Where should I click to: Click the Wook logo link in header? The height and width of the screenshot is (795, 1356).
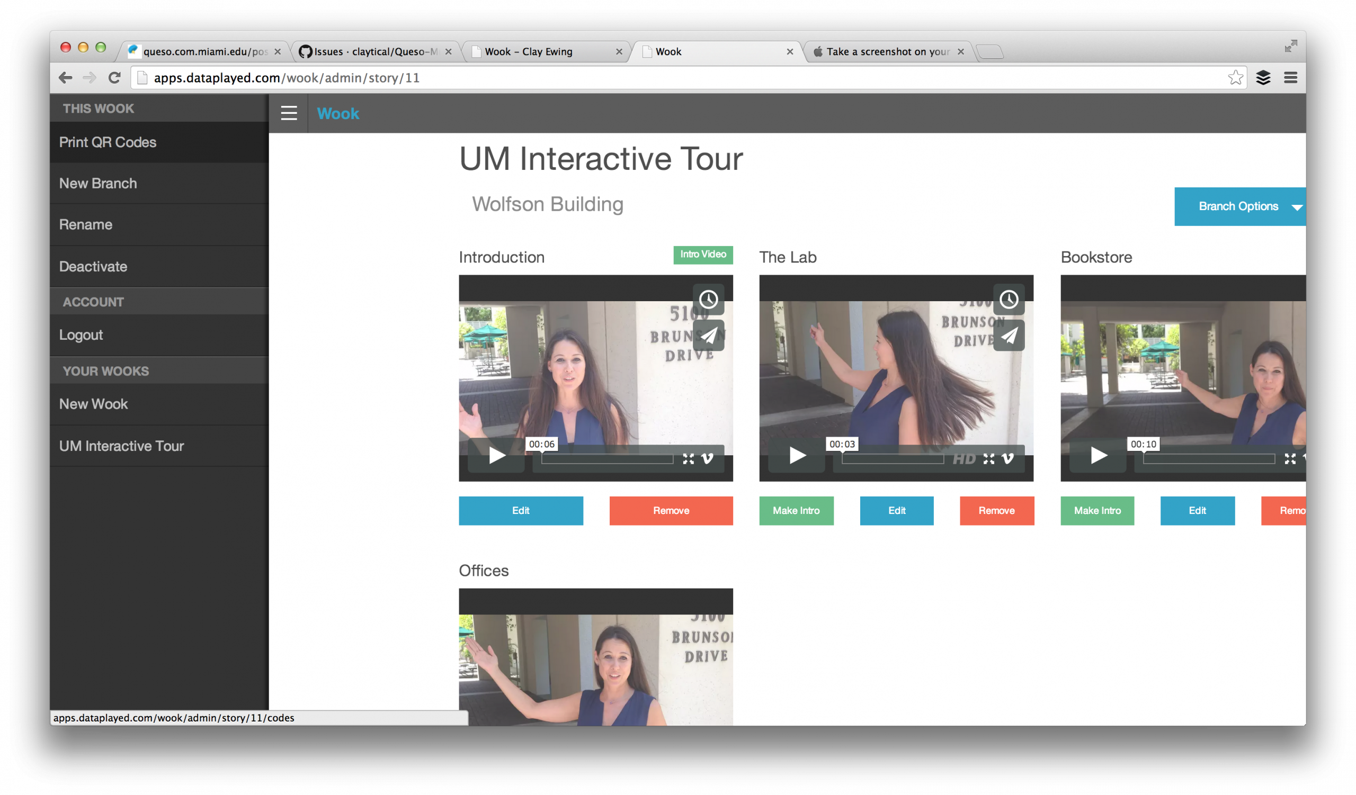[x=337, y=113]
